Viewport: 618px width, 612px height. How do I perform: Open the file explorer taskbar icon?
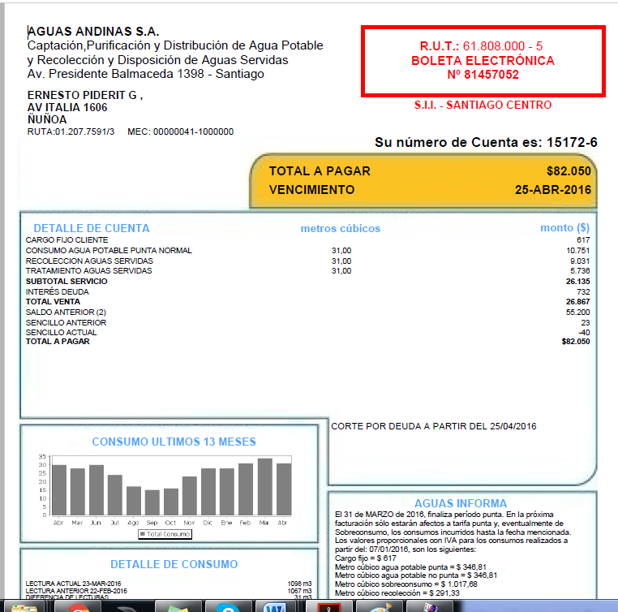click(24, 607)
